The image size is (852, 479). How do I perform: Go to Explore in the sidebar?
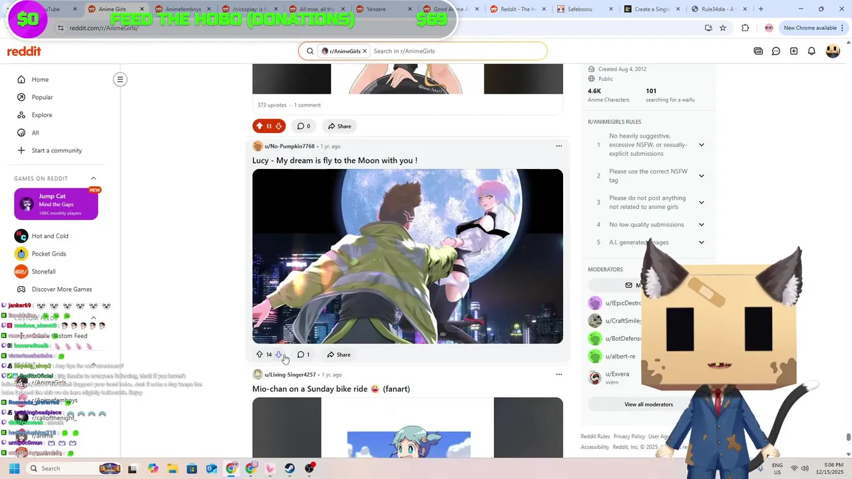pos(41,115)
